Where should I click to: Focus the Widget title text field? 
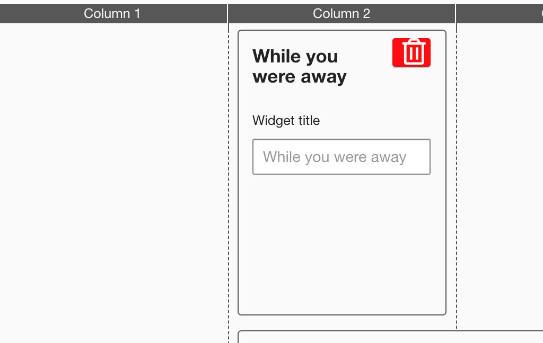tap(341, 157)
